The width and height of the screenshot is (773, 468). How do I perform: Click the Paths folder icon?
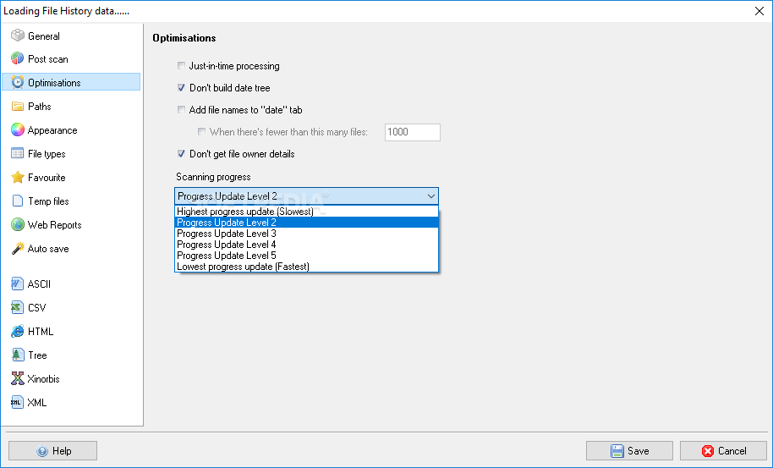pyautogui.click(x=18, y=106)
